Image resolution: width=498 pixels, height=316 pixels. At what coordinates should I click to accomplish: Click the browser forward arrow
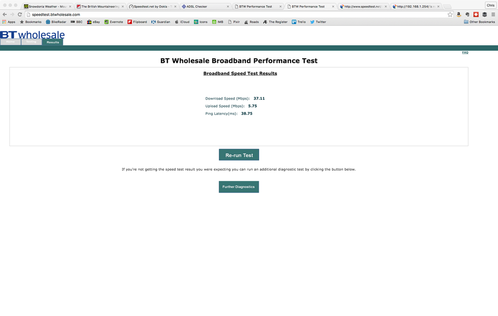tap(12, 14)
